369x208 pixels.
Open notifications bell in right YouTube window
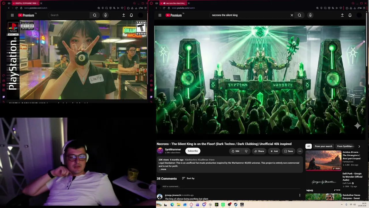[x=350, y=15]
